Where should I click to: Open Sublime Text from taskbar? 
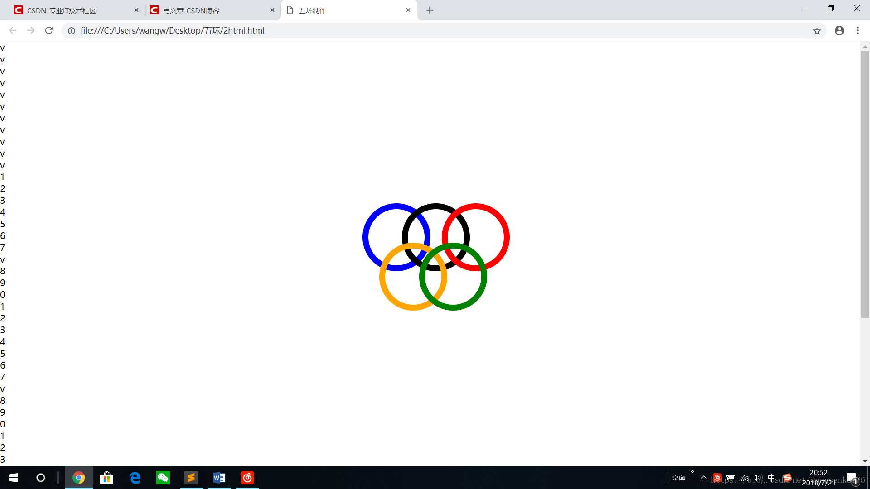point(191,478)
